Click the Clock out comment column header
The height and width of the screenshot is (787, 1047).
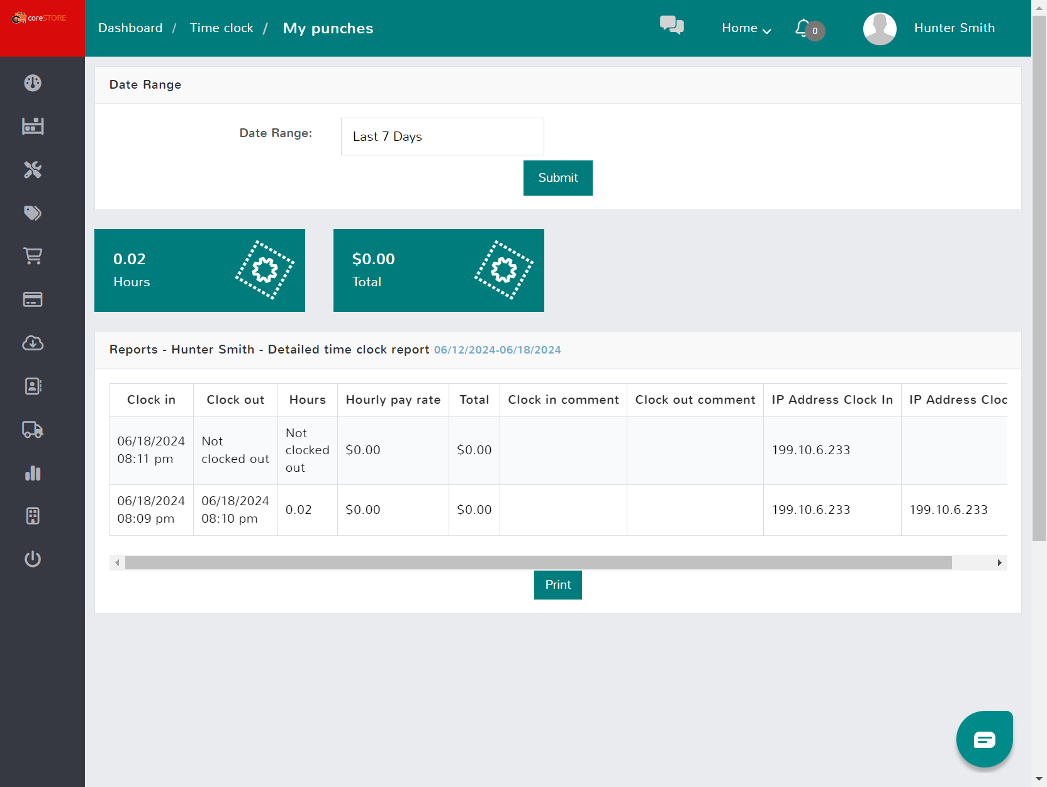695,400
